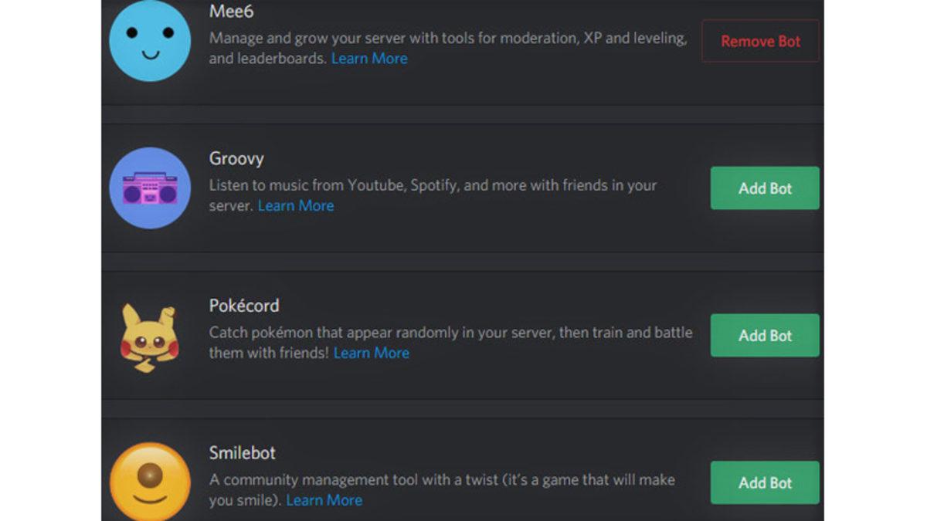This screenshot has width=927, height=521.
Task: Select the Groovy bot name
Action: (237, 159)
